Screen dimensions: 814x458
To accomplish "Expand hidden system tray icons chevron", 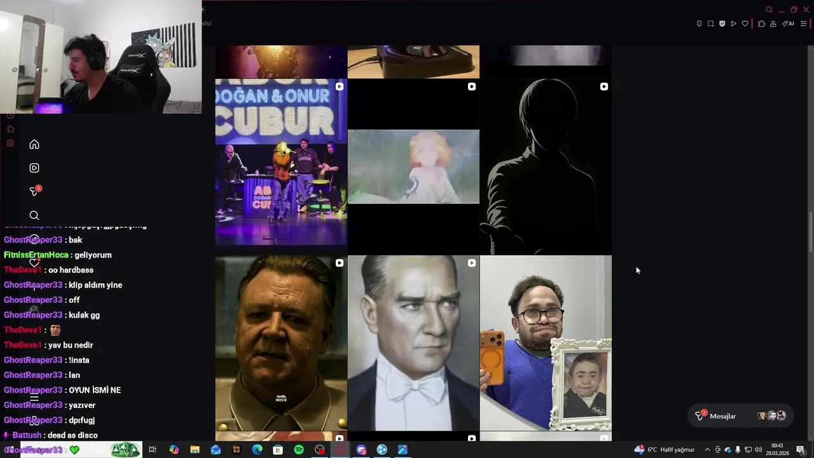I will pos(707,450).
